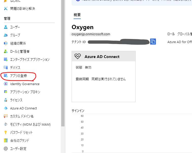Open モビリティ (MDM および MAM)
Image resolution: width=192 pixels, height=153 pixels.
click(30, 124)
